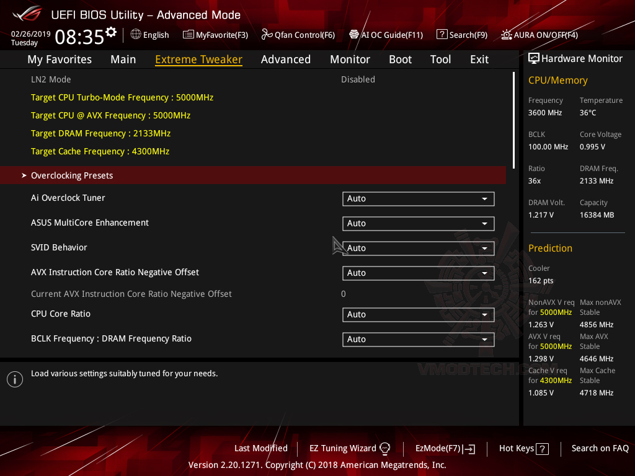
Task: Open AVX Instruction Core Ratio Negative Offset dropdown
Action: coord(419,273)
